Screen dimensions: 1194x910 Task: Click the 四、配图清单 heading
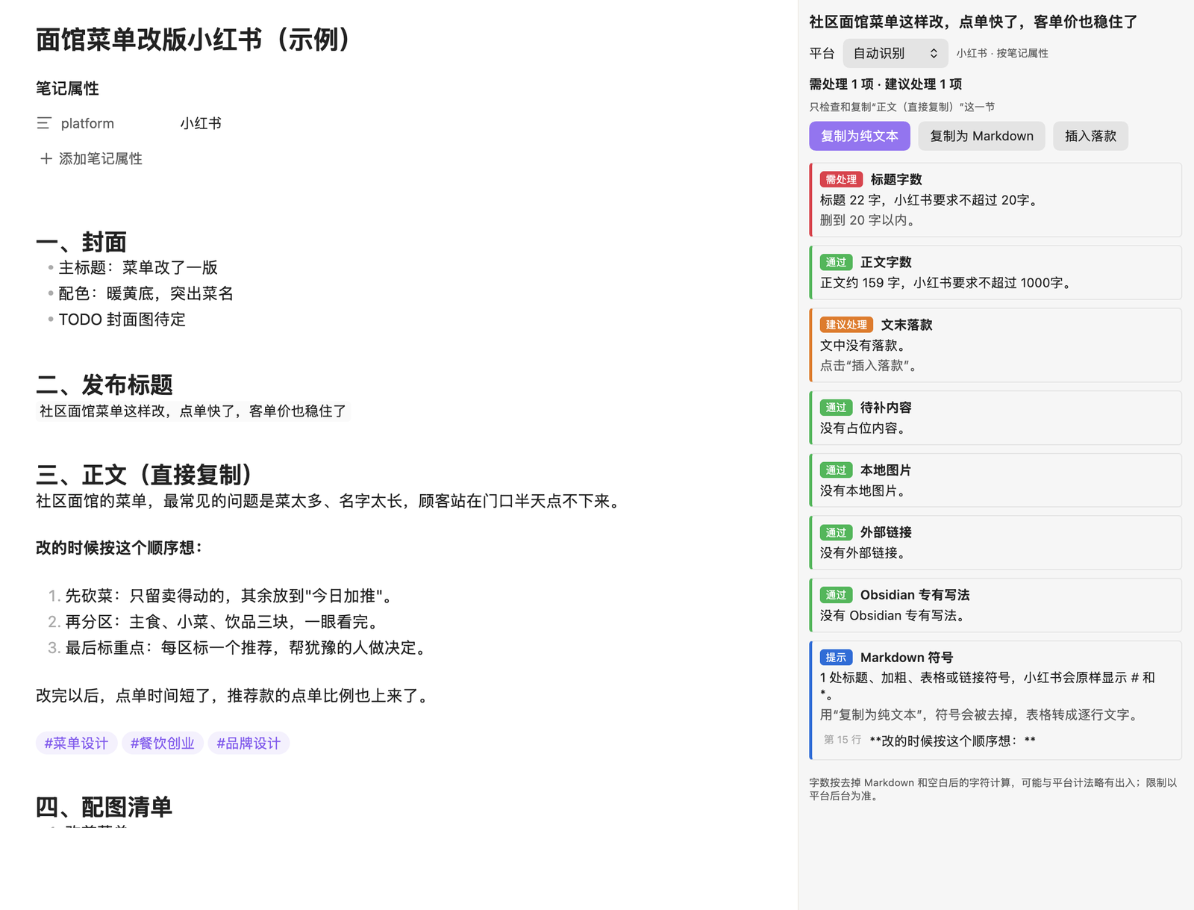(x=104, y=806)
